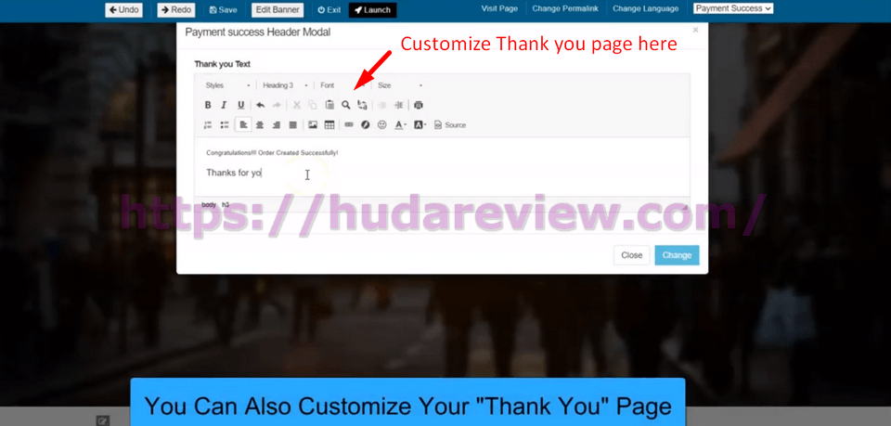The image size is (891, 426).
Task: Open the text color picker
Action: click(x=400, y=124)
